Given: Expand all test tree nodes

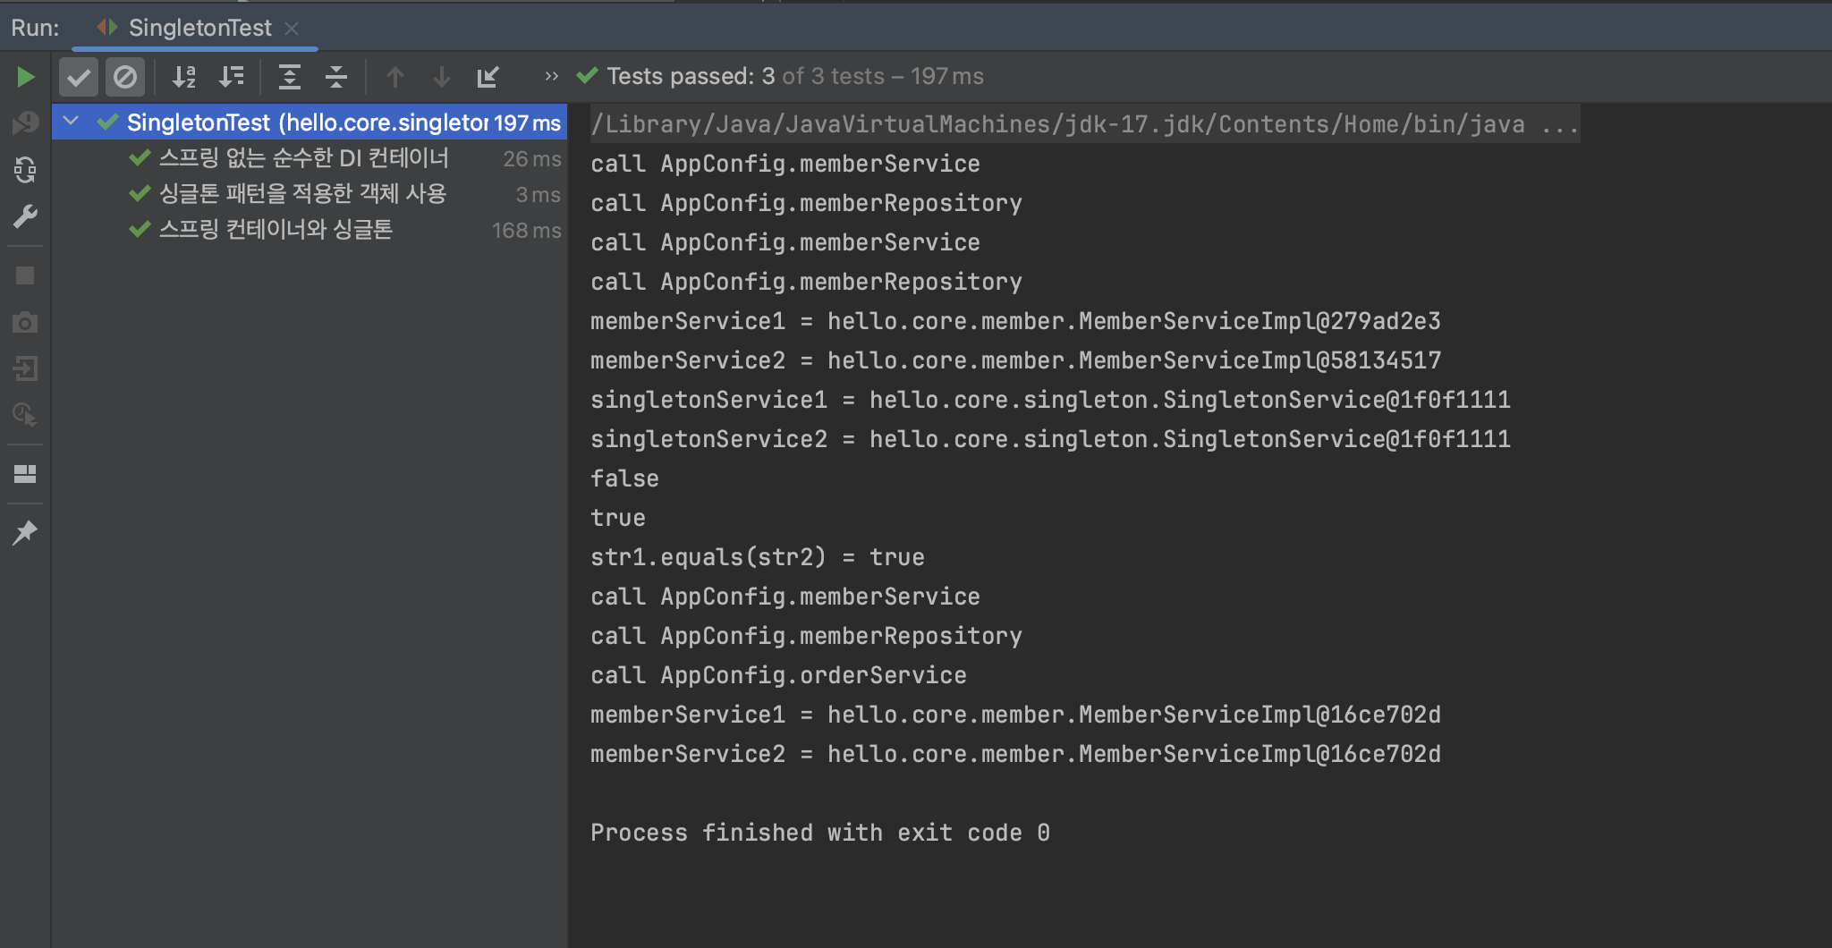Looking at the screenshot, I should click(289, 77).
